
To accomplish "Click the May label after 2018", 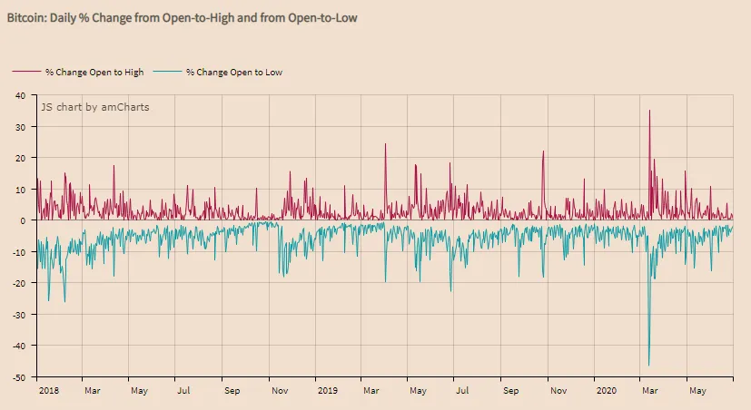I will (x=139, y=390).
